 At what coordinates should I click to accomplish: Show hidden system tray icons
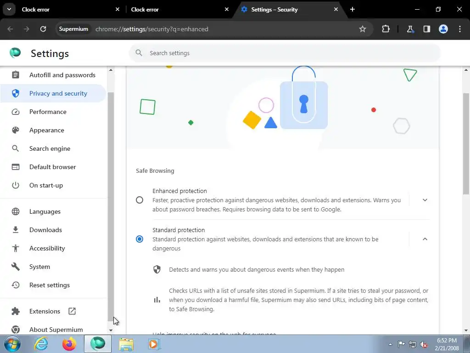(390, 344)
